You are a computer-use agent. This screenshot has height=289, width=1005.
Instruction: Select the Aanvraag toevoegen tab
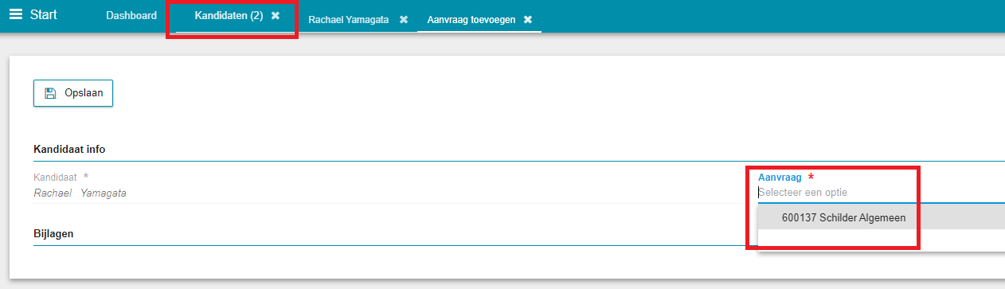[x=471, y=19]
